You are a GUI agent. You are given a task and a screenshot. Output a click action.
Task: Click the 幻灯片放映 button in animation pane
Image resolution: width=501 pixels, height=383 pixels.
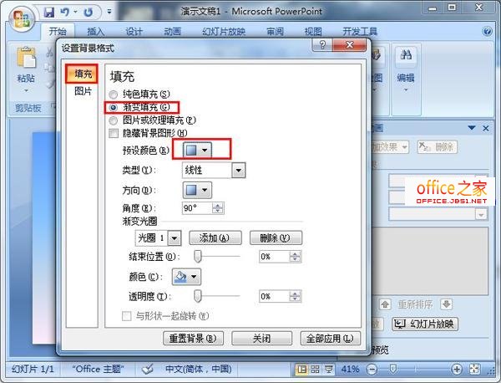click(425, 324)
